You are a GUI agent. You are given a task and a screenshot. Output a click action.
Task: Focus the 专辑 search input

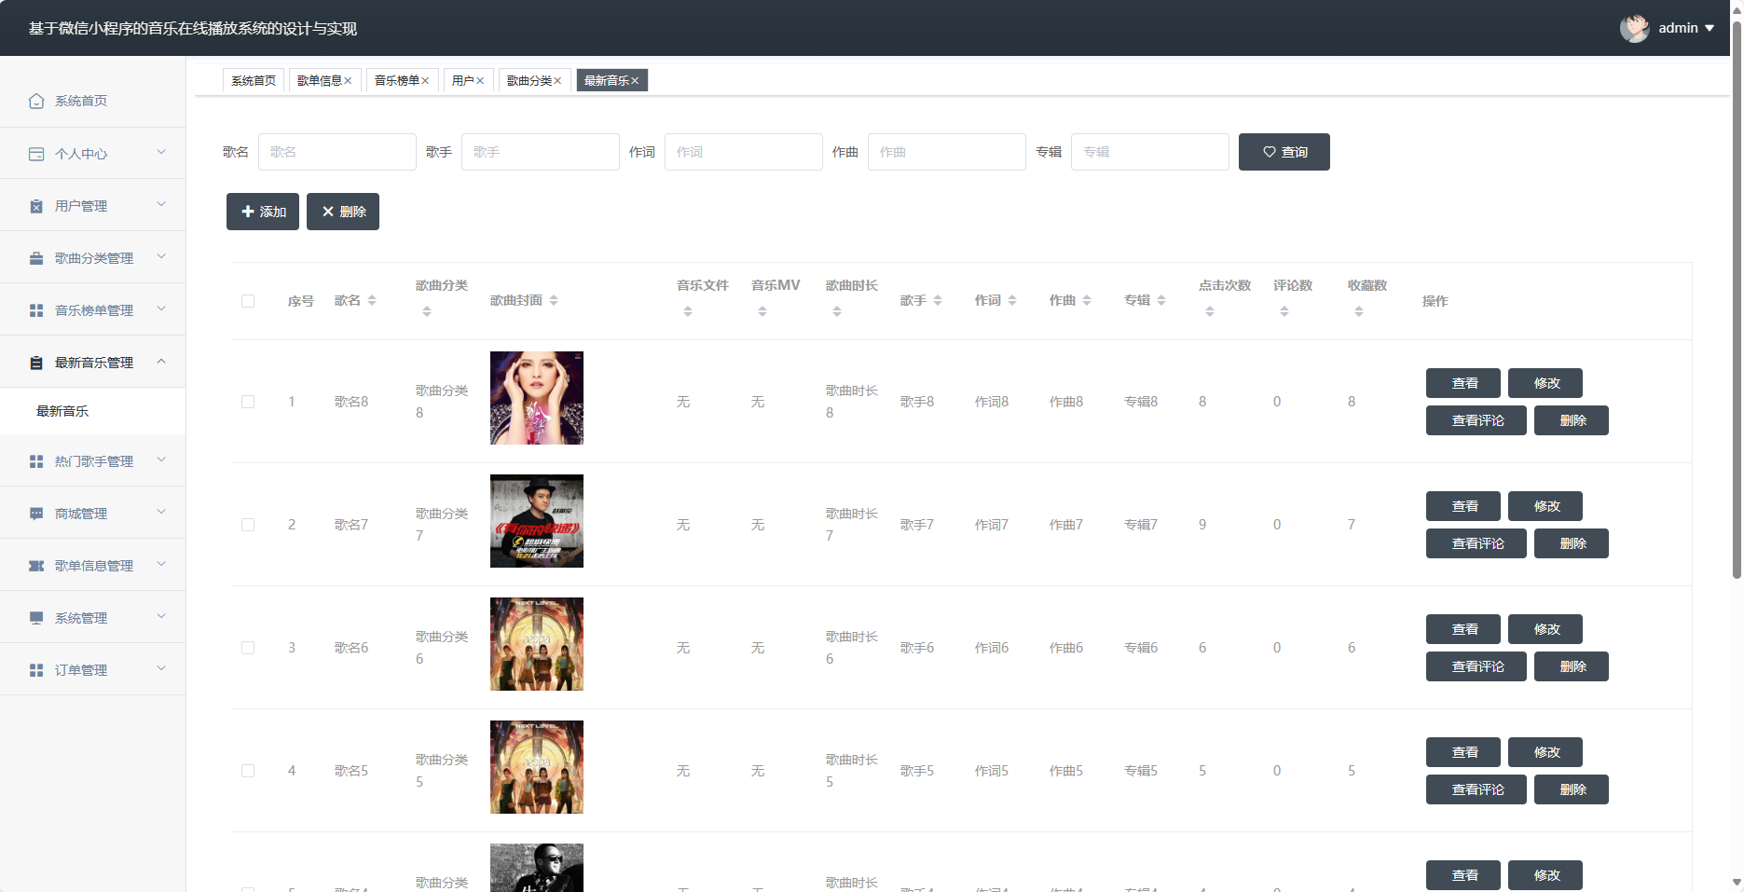click(x=1150, y=152)
